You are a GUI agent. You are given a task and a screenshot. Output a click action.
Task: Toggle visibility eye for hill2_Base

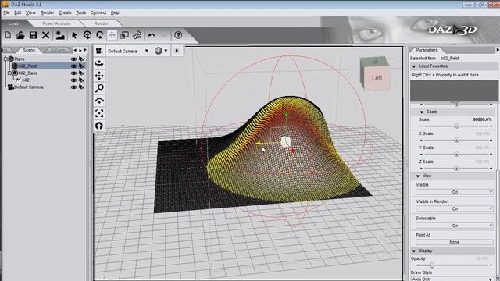click(73, 73)
